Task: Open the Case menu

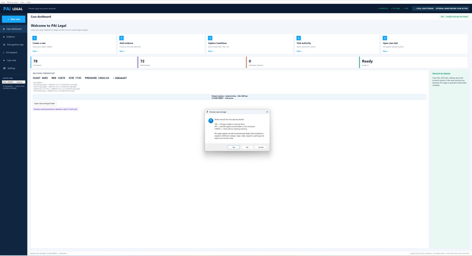Action: click(3, 2)
